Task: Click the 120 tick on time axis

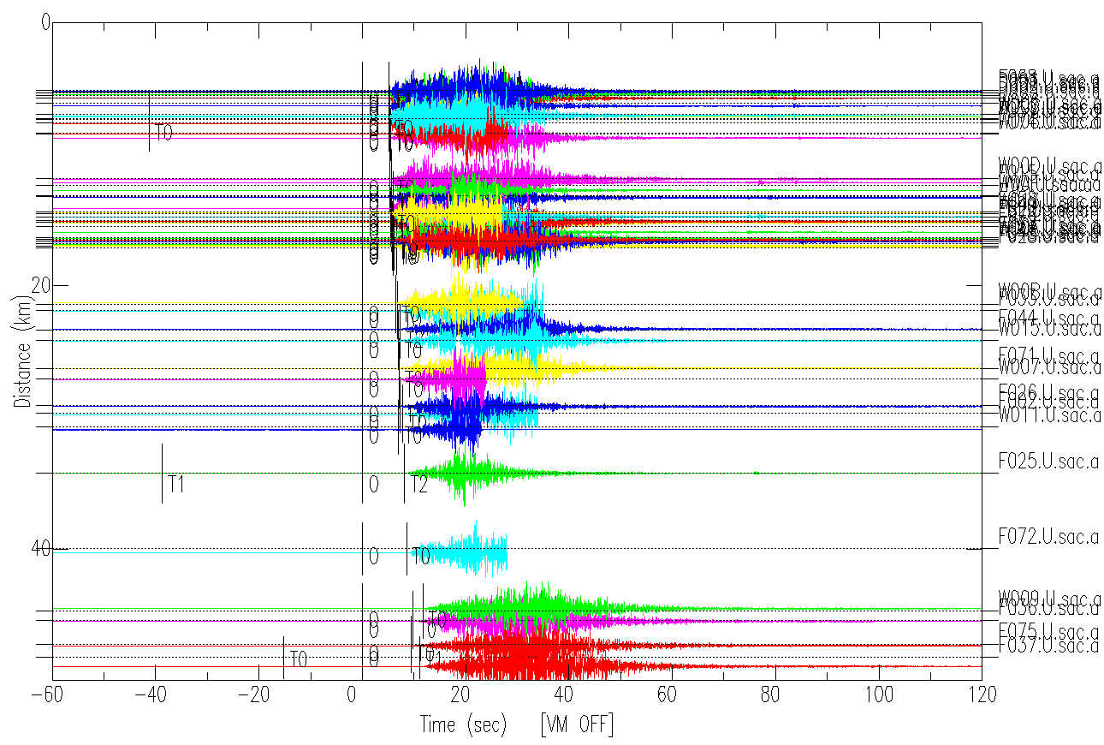Action: 982,694
